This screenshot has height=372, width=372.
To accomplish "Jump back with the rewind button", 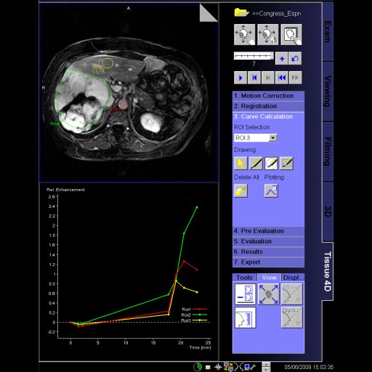I will [282, 78].
